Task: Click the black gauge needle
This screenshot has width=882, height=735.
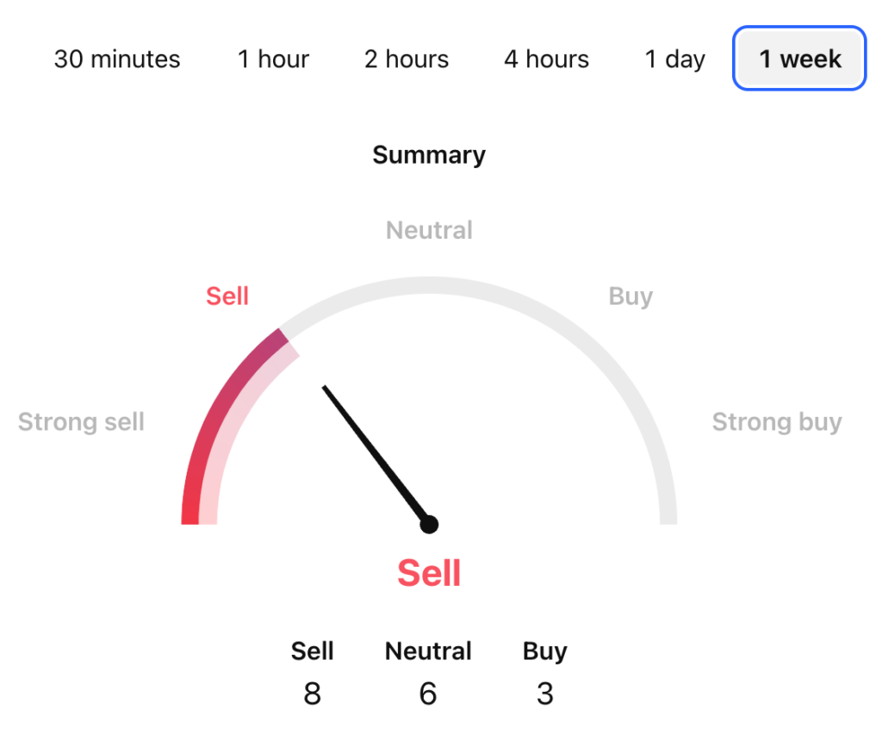Action: tap(375, 454)
